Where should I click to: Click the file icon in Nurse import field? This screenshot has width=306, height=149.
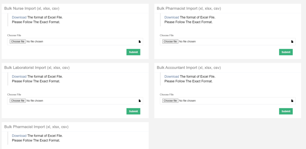[x=140, y=42]
